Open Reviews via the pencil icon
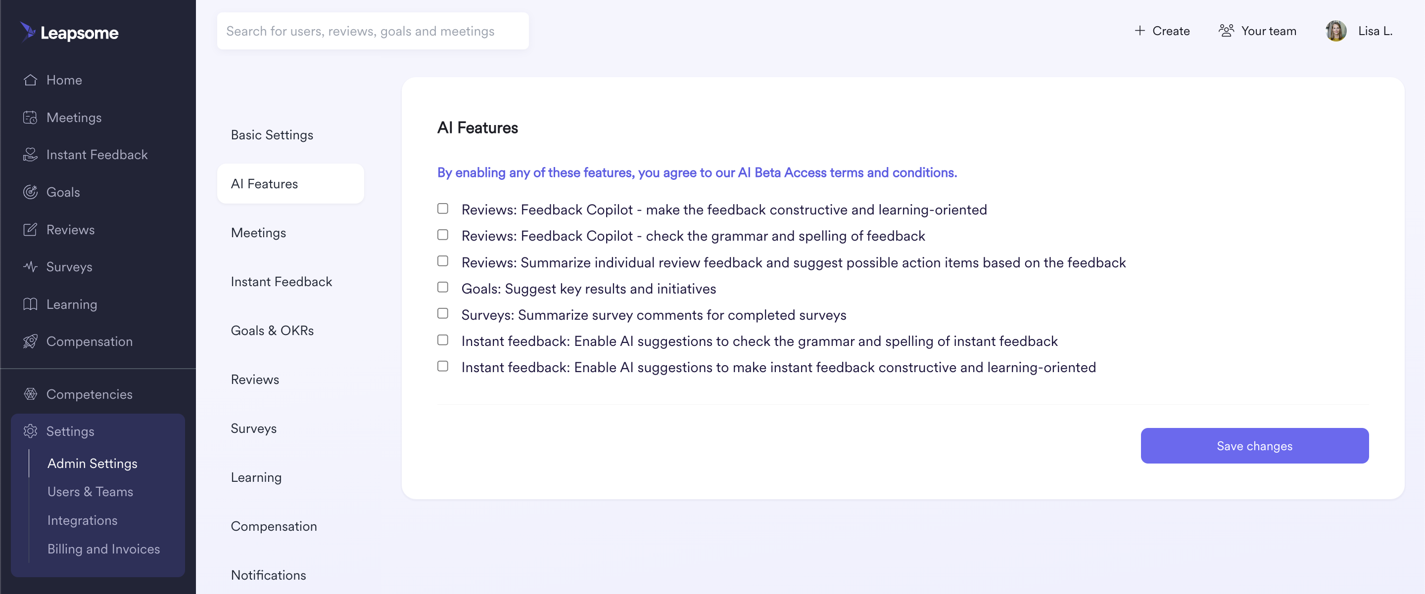 pyautogui.click(x=30, y=230)
